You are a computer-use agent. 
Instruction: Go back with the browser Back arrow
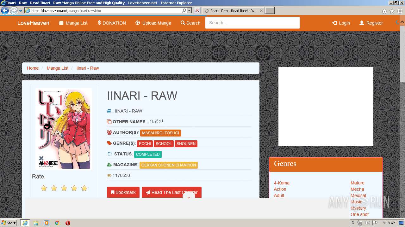5,11
